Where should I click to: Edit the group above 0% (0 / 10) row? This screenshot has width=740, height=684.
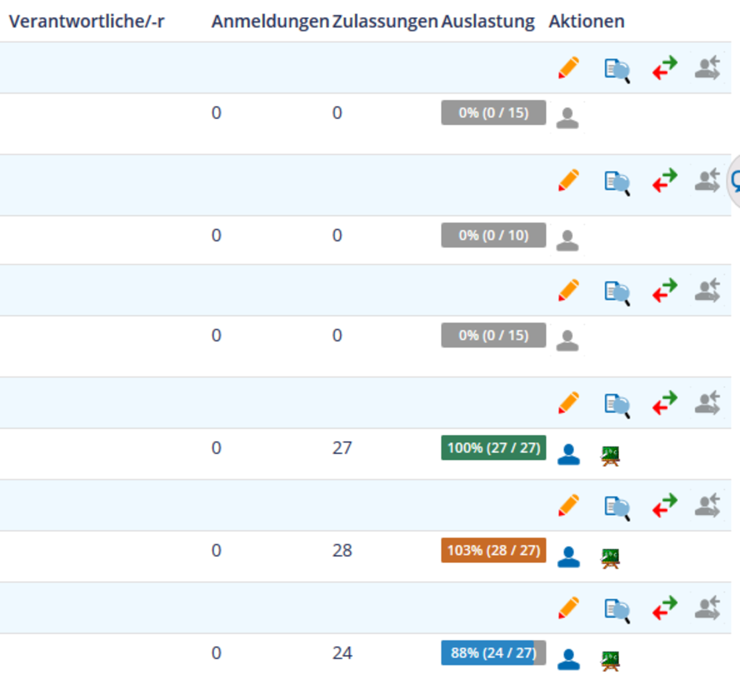(568, 180)
